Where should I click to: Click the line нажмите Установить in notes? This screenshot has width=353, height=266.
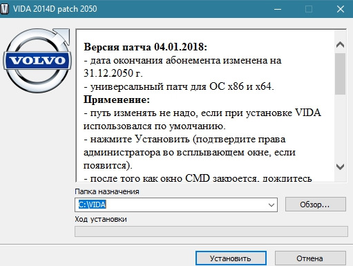[184, 139]
